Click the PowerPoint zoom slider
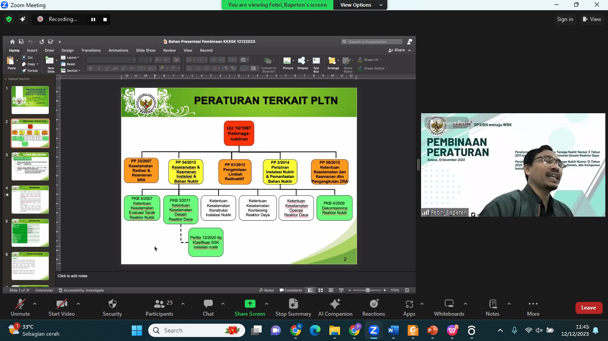The image size is (608, 341). click(x=367, y=290)
